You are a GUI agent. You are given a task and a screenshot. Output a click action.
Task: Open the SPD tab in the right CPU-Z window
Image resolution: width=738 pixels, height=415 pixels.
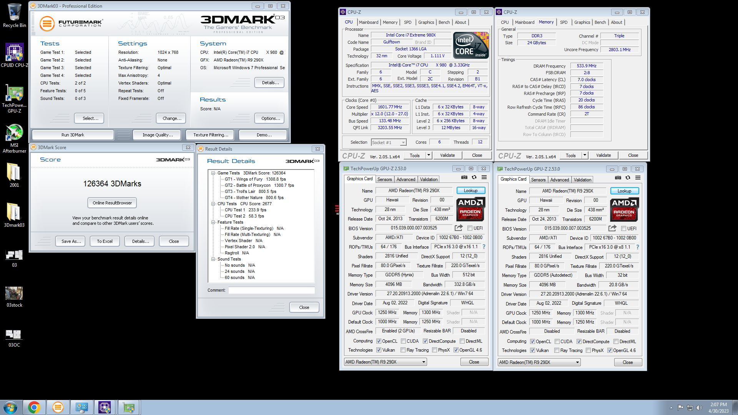(x=563, y=22)
